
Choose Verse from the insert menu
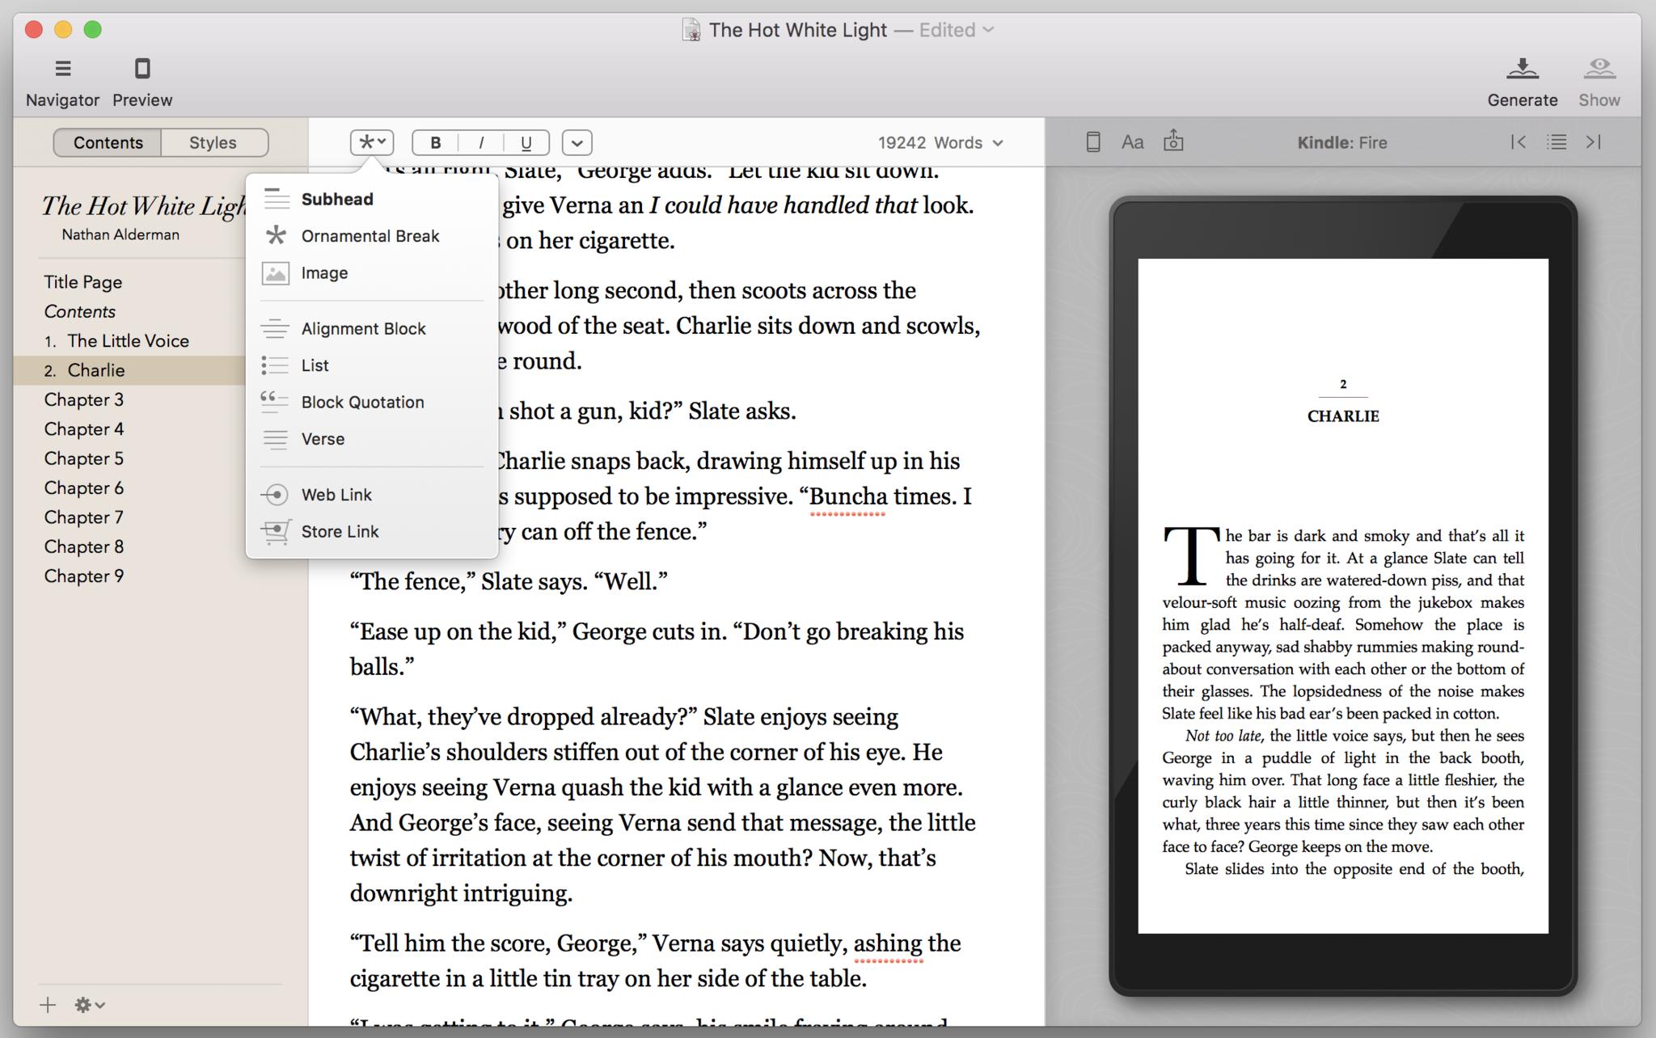pyautogui.click(x=372, y=439)
